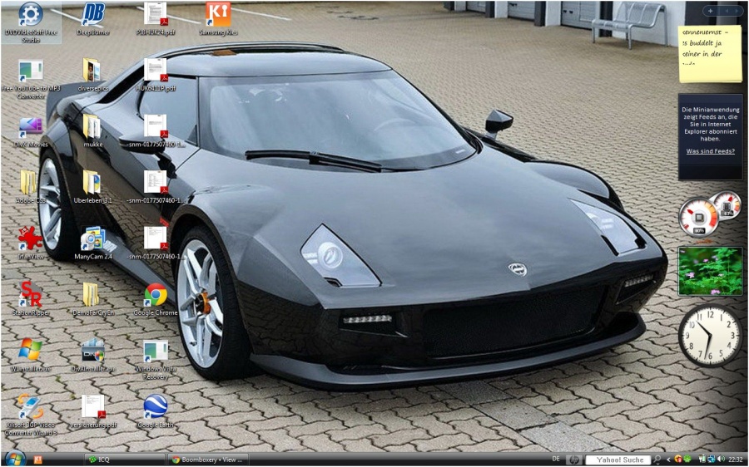This screenshot has height=467, width=749.
Task: Click the 'Was sind Feeds?' link
Action: coord(710,151)
